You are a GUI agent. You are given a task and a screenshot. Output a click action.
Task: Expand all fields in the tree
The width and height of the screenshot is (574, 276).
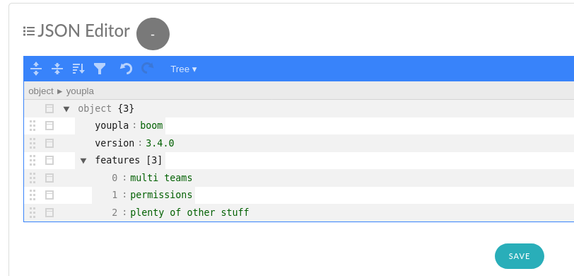tap(36, 69)
